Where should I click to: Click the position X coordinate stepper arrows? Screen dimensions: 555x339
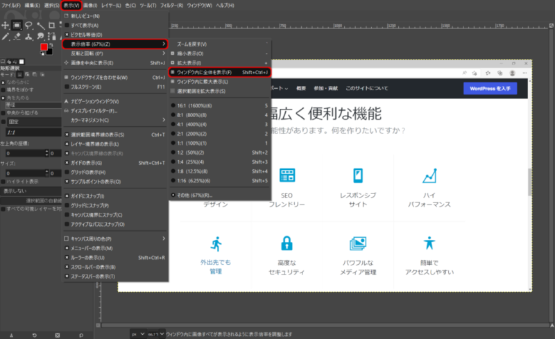click(46, 153)
